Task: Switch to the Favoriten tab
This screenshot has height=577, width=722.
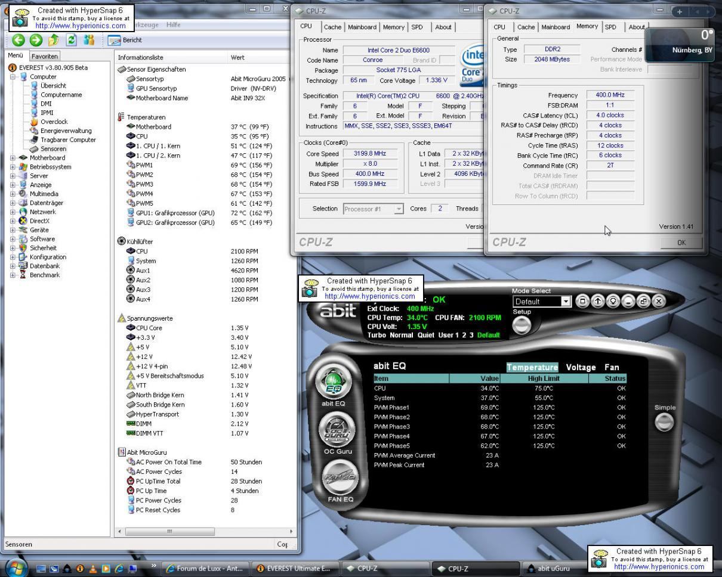Action: point(45,56)
